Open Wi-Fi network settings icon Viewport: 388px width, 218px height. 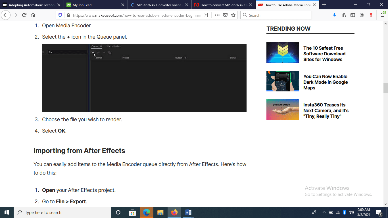338,212
